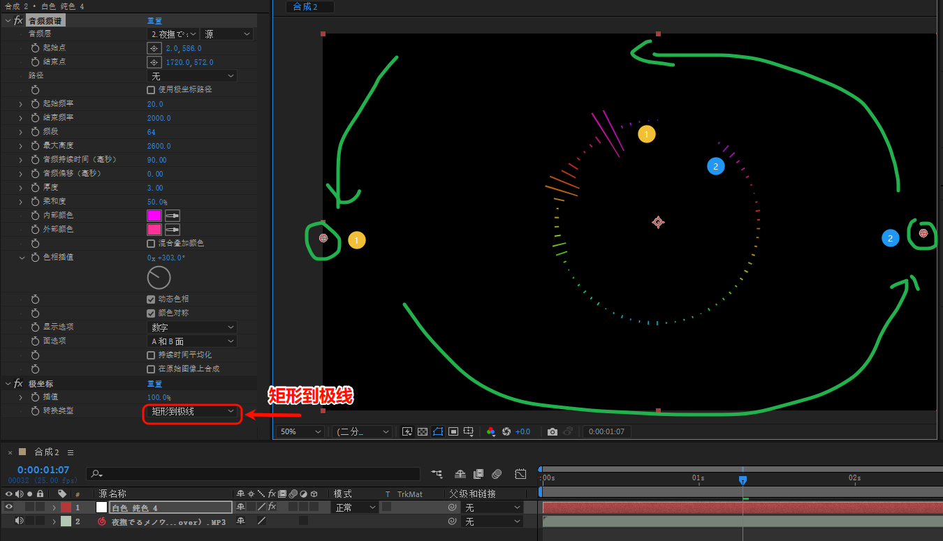Collapse the 极坐标 effect group

click(8, 384)
